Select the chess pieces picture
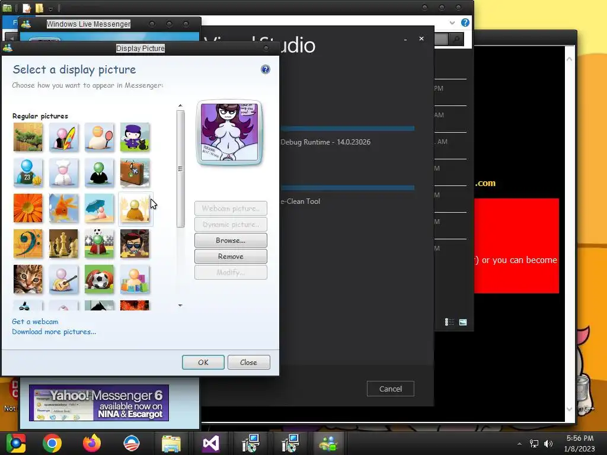607x455 pixels. pos(63,243)
